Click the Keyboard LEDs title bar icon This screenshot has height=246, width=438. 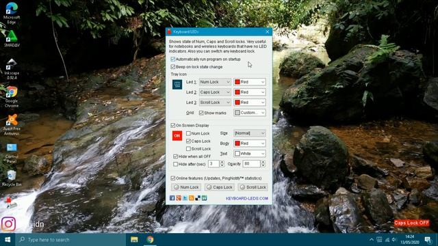tap(169, 32)
